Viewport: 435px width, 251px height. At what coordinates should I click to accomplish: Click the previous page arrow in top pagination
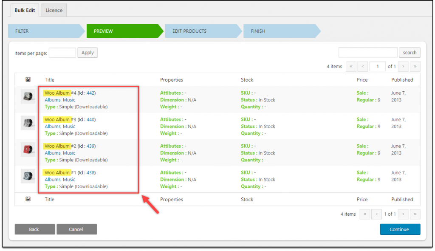(x=362, y=66)
